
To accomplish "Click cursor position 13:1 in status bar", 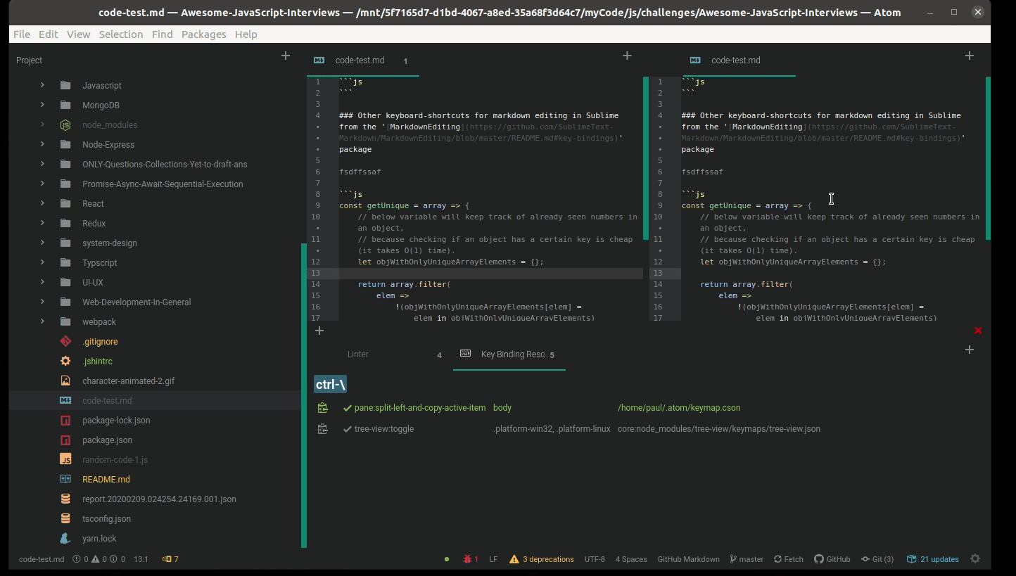I will click(141, 559).
